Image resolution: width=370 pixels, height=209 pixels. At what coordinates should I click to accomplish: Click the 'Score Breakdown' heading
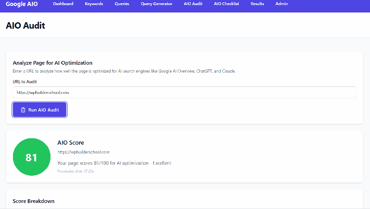tap(33, 201)
